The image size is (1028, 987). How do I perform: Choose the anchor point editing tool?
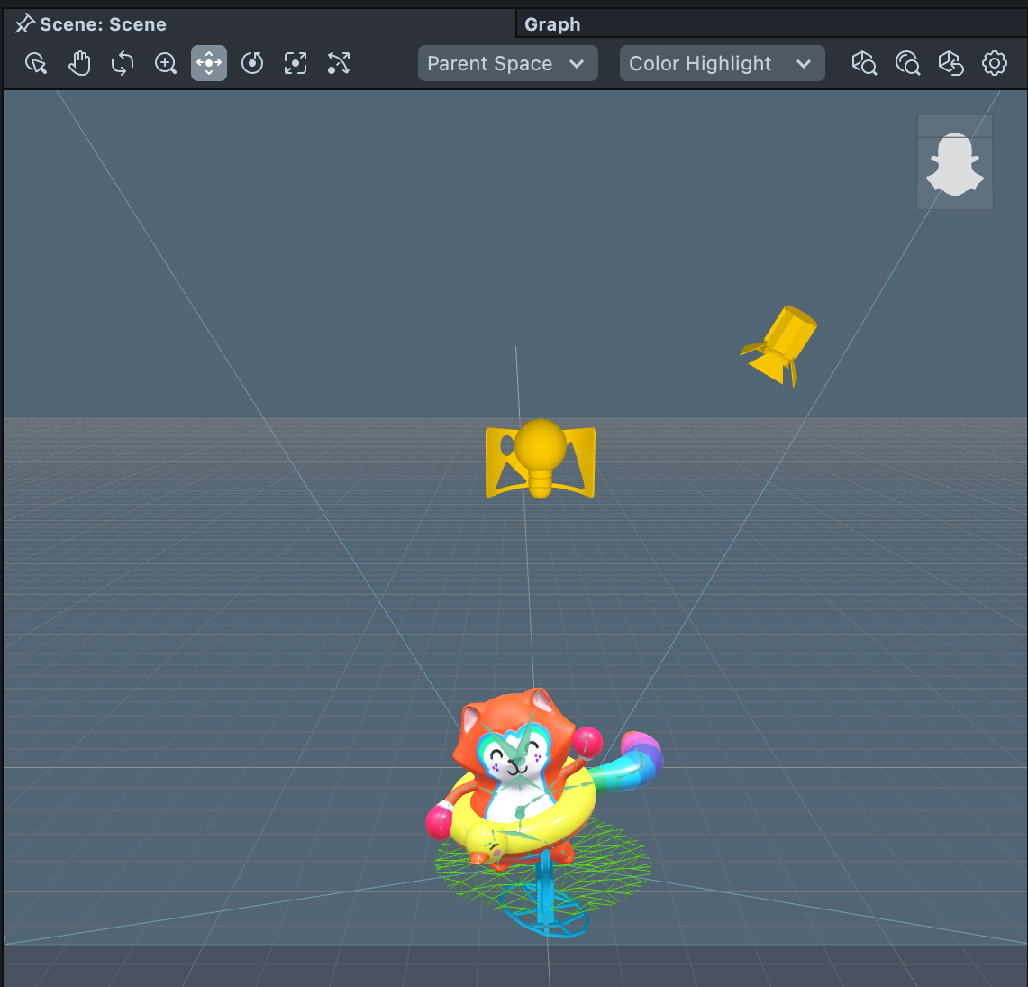[339, 63]
